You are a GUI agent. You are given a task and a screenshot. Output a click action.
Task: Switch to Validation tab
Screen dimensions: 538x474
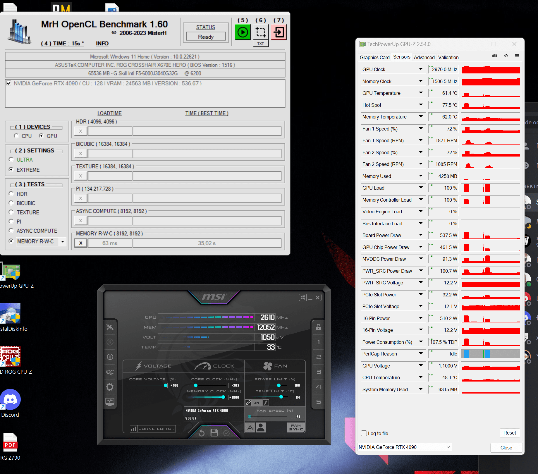tap(448, 57)
